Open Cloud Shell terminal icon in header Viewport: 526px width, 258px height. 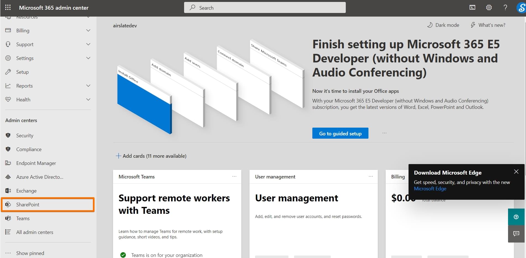coord(472,7)
